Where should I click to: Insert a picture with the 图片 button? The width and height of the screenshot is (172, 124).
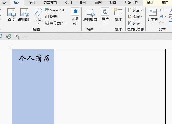click(x=11, y=15)
